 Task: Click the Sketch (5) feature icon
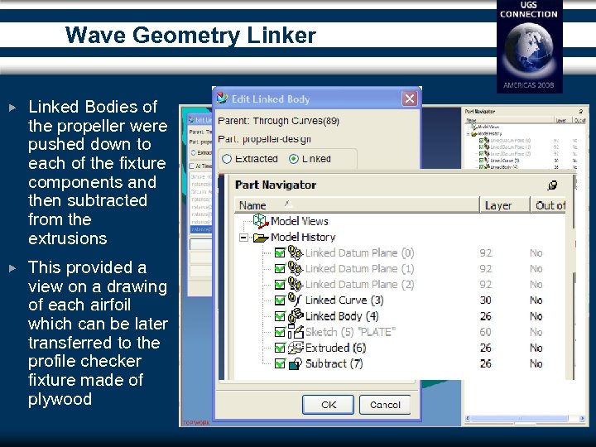pyautogui.click(x=296, y=332)
